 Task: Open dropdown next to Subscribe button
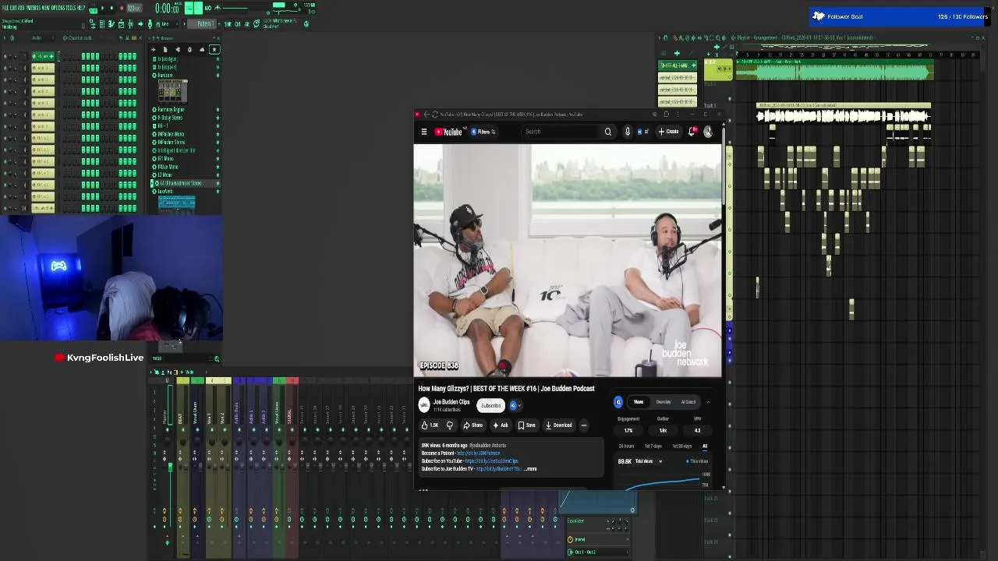(514, 405)
